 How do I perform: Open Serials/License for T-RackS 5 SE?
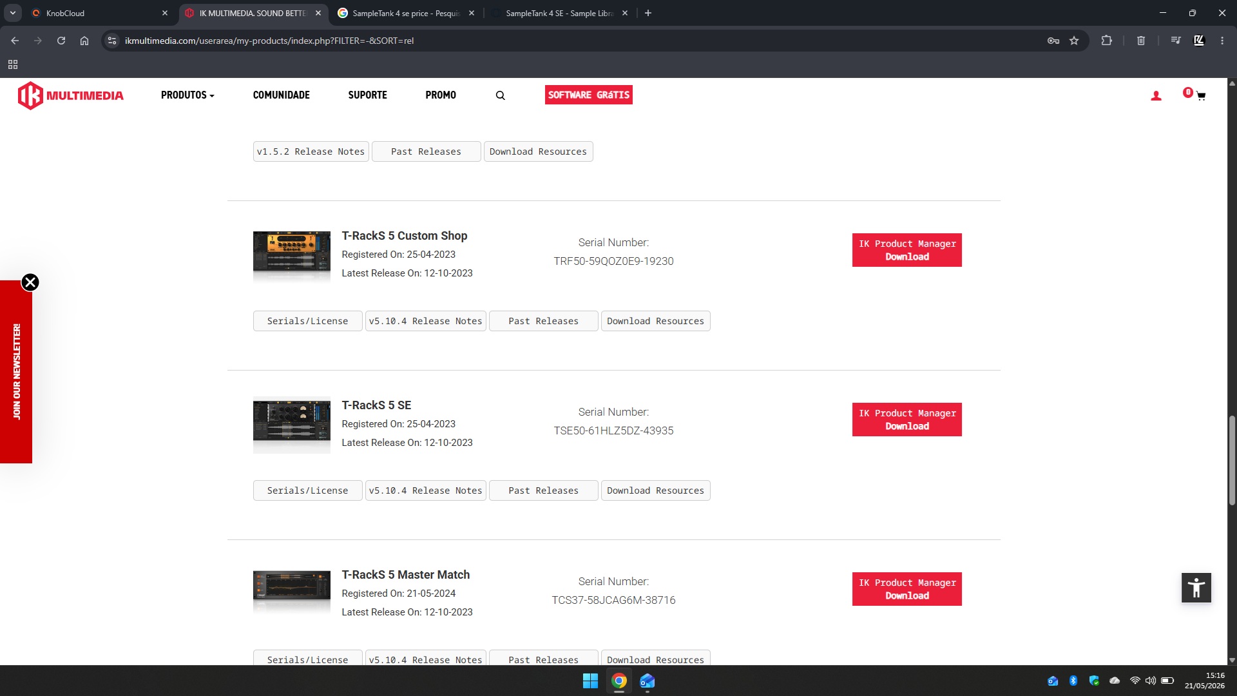click(307, 490)
